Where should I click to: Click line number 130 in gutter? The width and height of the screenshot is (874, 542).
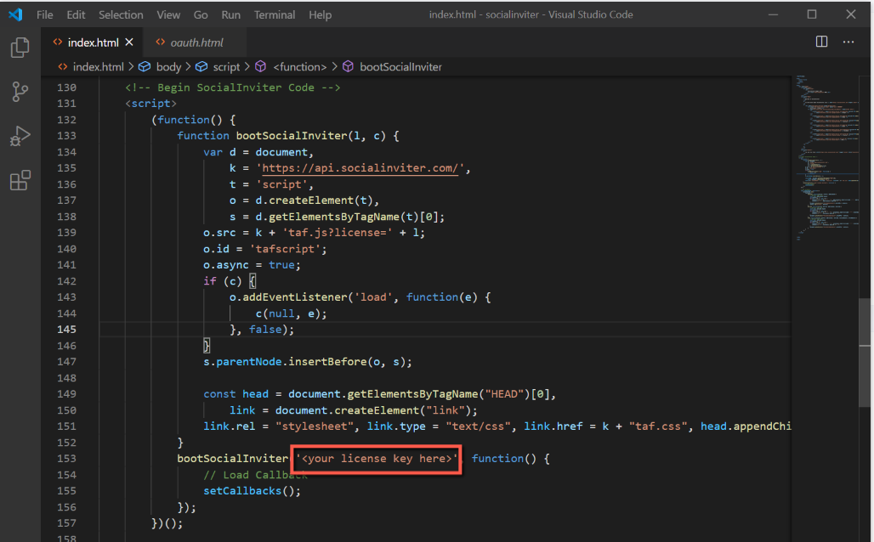pyautogui.click(x=66, y=88)
